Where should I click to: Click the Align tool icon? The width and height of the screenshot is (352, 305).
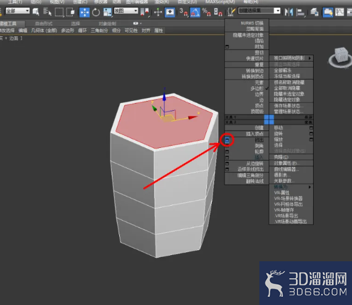click(300, 12)
